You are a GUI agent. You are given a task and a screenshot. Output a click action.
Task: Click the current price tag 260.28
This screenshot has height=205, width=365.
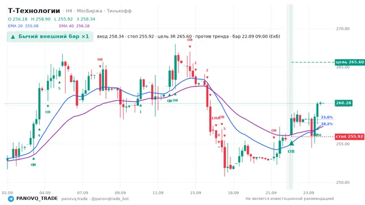343,103
